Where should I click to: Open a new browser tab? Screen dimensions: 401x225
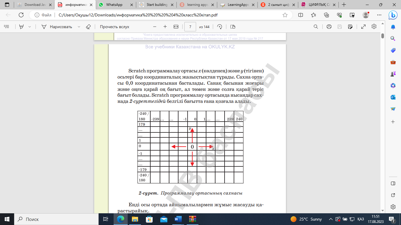click(x=344, y=5)
